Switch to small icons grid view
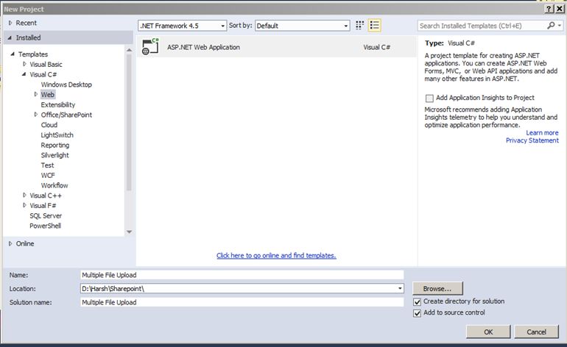Image resolution: width=567 pixels, height=347 pixels. tap(359, 25)
